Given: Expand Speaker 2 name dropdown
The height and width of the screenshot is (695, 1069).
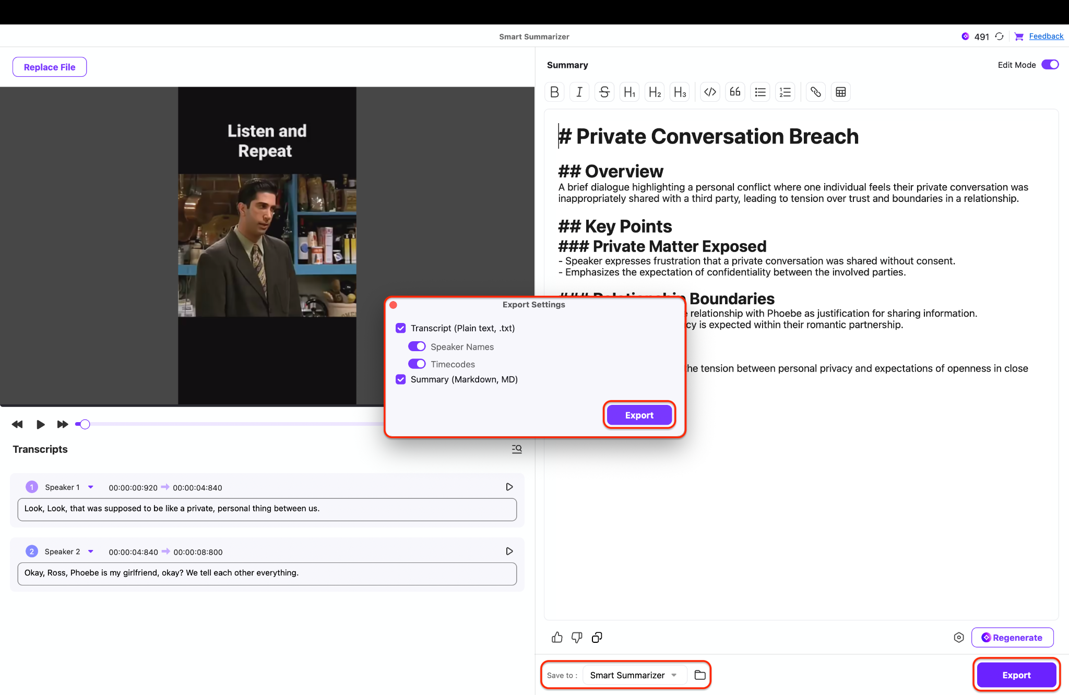Looking at the screenshot, I should pyautogui.click(x=91, y=552).
